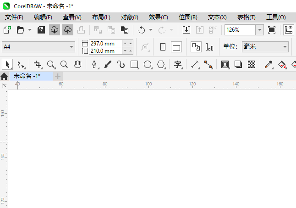The height and width of the screenshot is (208, 296).
Task: Open the 对象(J) menu
Action: 130,17
